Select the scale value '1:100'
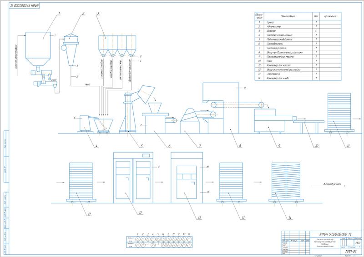Screen dimensions: 364x257 pyautogui.click(x=358, y=243)
